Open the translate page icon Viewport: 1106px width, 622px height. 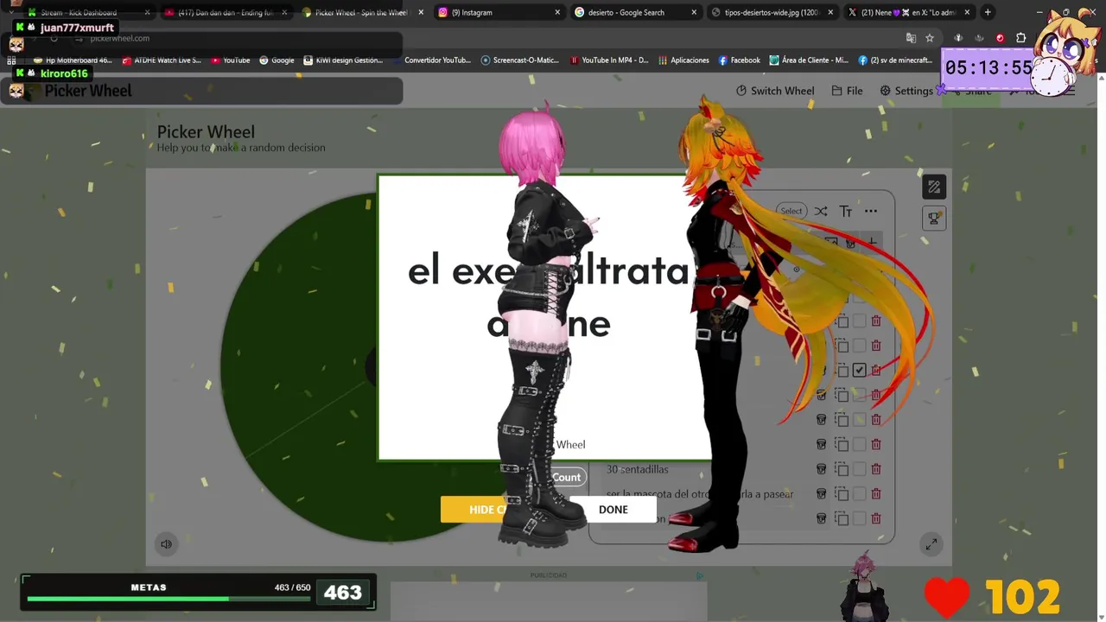tap(911, 38)
